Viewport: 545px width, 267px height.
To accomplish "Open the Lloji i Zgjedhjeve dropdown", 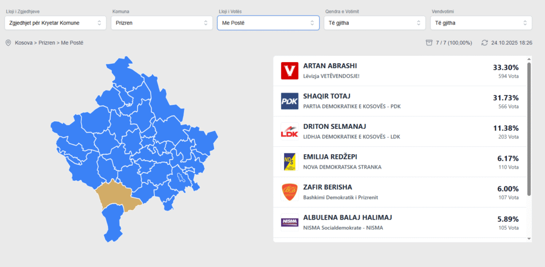I will point(54,23).
